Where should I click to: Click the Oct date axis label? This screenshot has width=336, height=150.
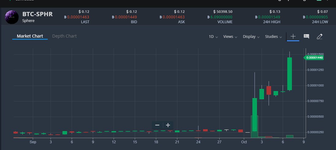244,142
